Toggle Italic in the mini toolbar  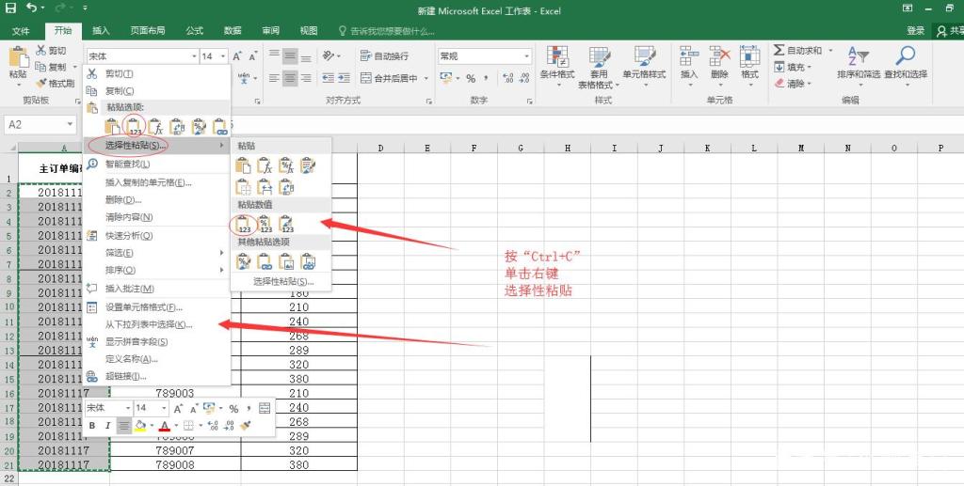(107, 425)
